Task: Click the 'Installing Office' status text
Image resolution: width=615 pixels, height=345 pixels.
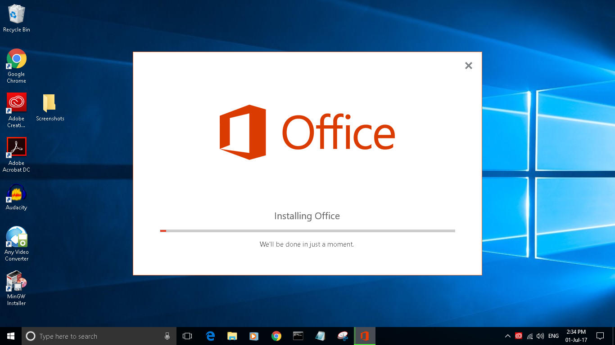Action: [307, 216]
